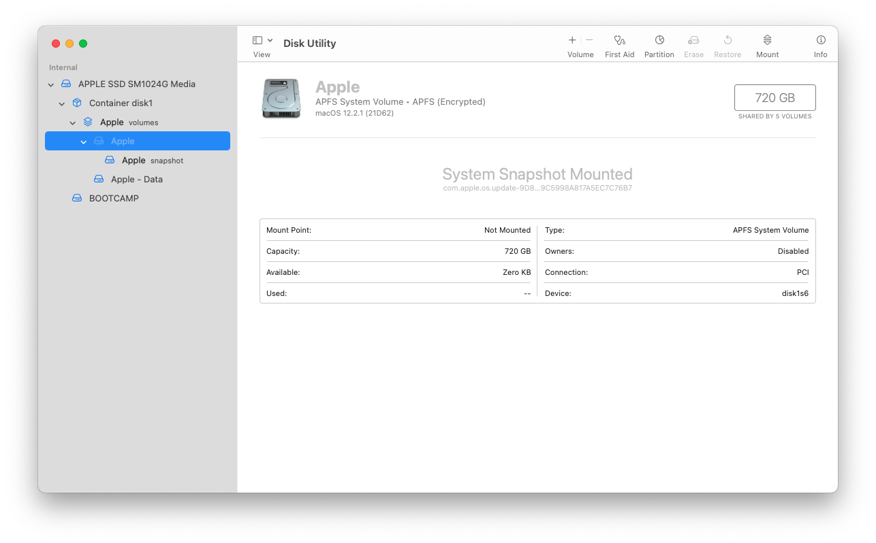Image resolution: width=876 pixels, height=543 pixels.
Task: Zoom window with the green button
Action: (83, 44)
